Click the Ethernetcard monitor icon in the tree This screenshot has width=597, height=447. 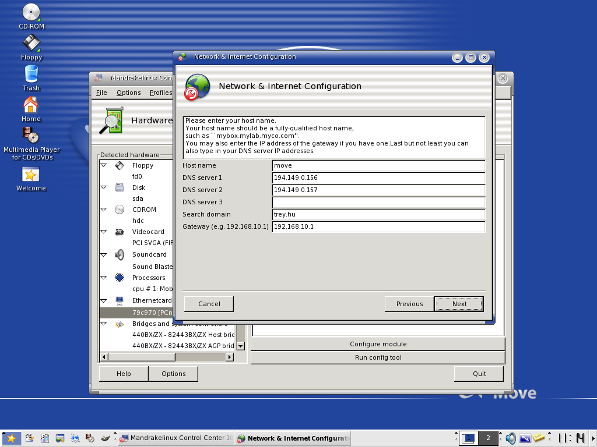point(120,301)
